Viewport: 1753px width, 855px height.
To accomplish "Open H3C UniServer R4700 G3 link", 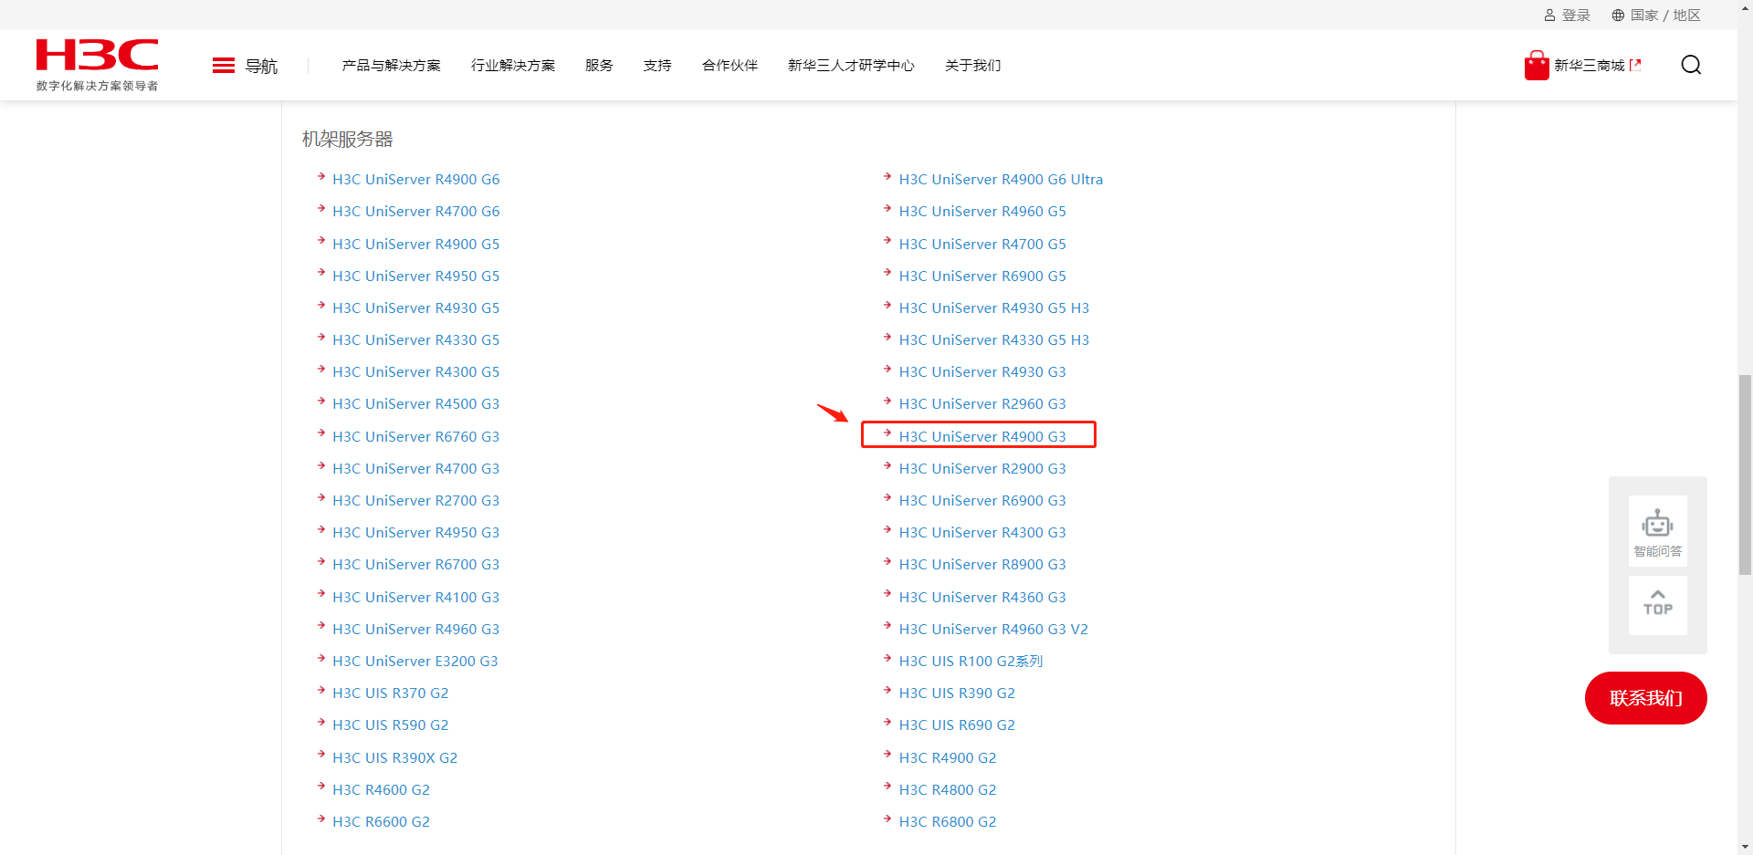I will (416, 469).
